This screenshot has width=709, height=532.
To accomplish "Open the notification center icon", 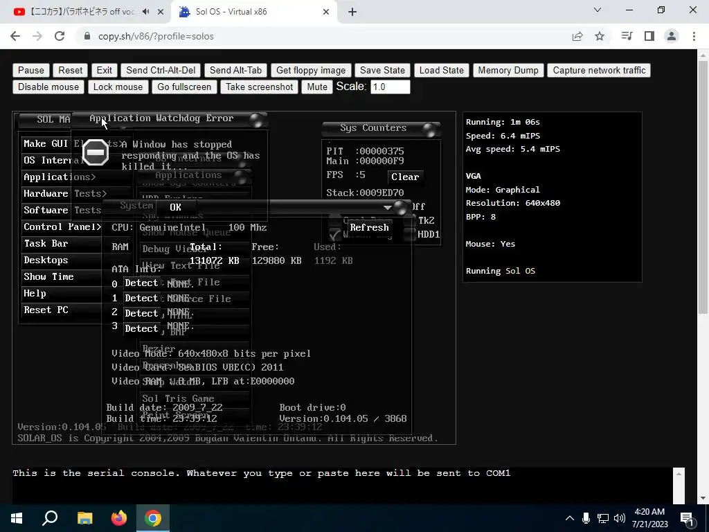I will [687, 518].
